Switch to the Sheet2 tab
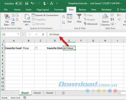 37,93
